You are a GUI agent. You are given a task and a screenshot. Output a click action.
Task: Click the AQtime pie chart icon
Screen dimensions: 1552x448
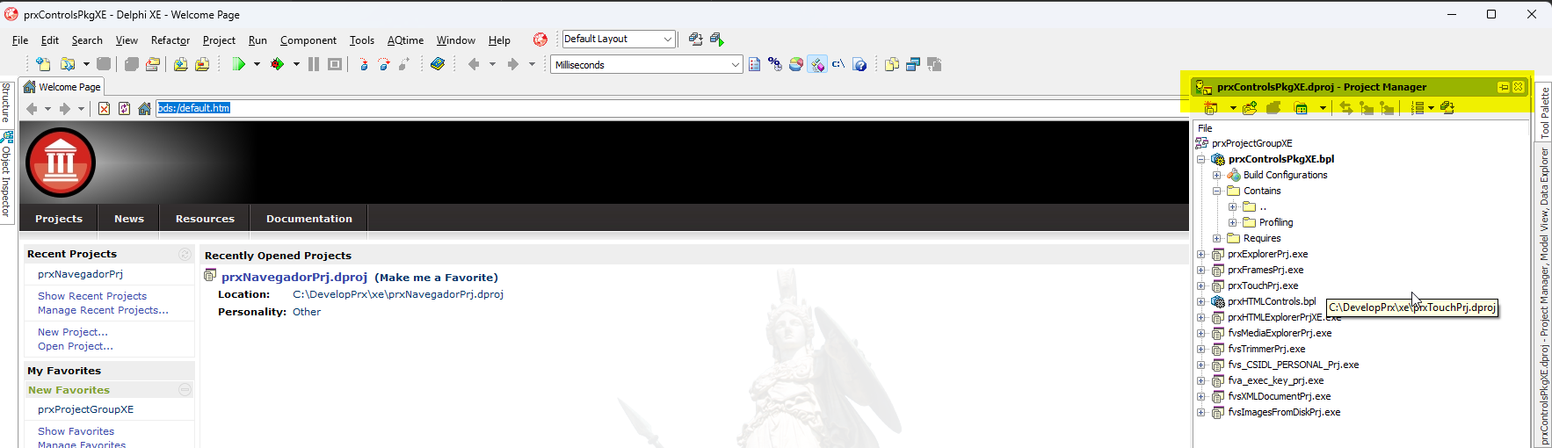click(795, 64)
